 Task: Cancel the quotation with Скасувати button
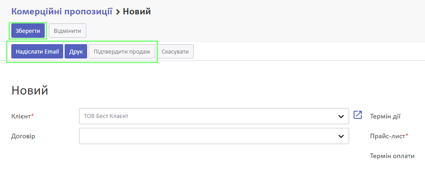click(x=175, y=51)
